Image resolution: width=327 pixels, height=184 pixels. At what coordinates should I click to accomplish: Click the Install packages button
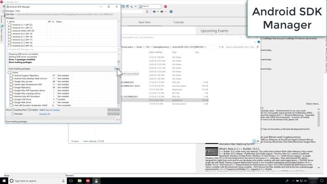(113, 110)
